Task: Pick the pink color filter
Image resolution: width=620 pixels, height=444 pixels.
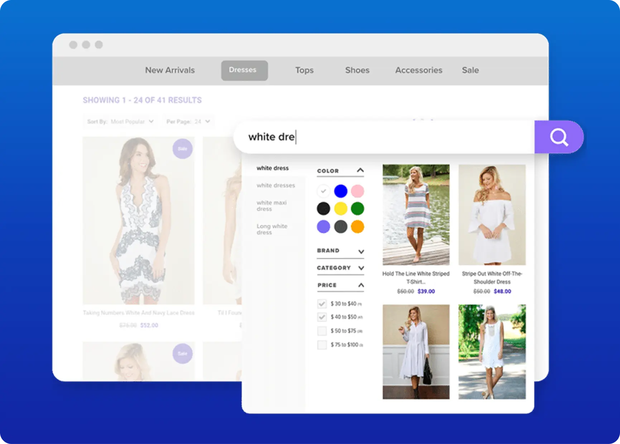Action: coord(357,191)
